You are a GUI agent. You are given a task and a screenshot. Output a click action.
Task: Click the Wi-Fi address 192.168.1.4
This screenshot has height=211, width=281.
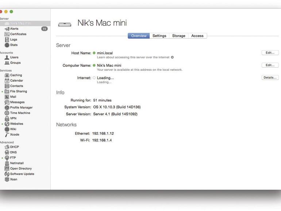102,140
